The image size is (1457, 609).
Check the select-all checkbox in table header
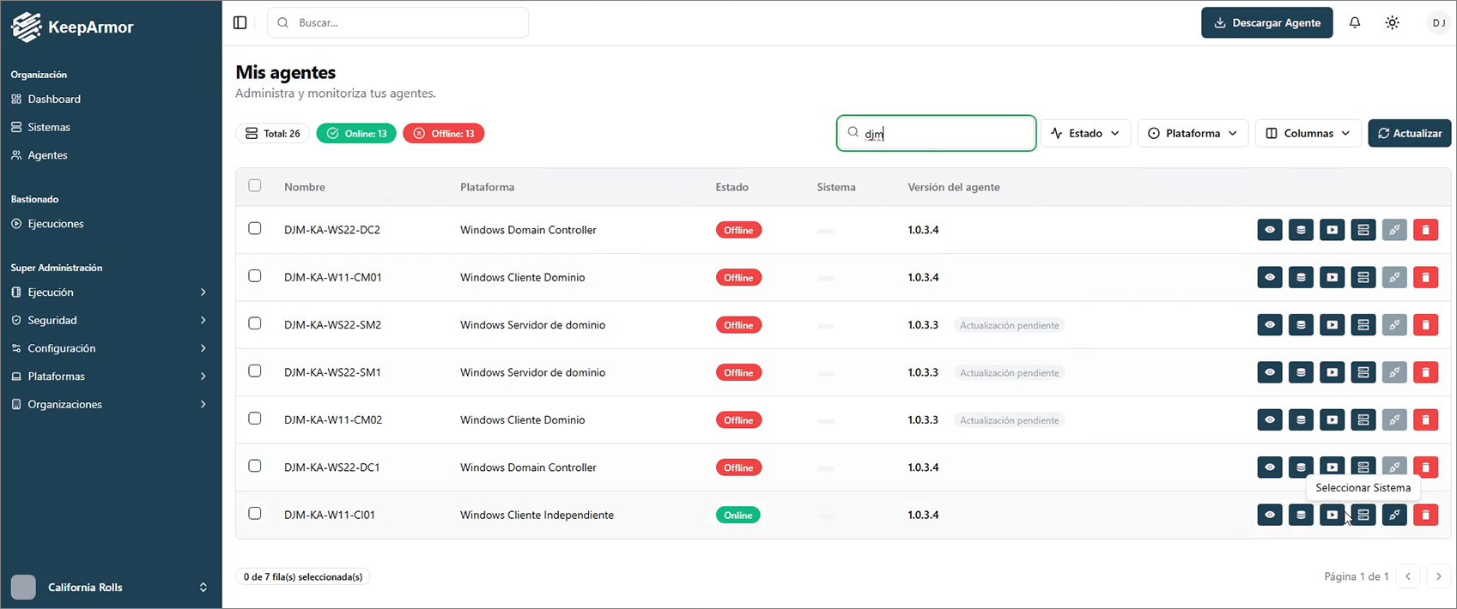255,186
